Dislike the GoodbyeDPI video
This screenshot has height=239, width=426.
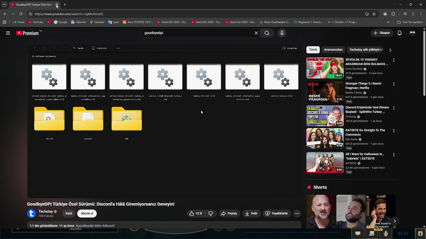pyautogui.click(x=211, y=213)
